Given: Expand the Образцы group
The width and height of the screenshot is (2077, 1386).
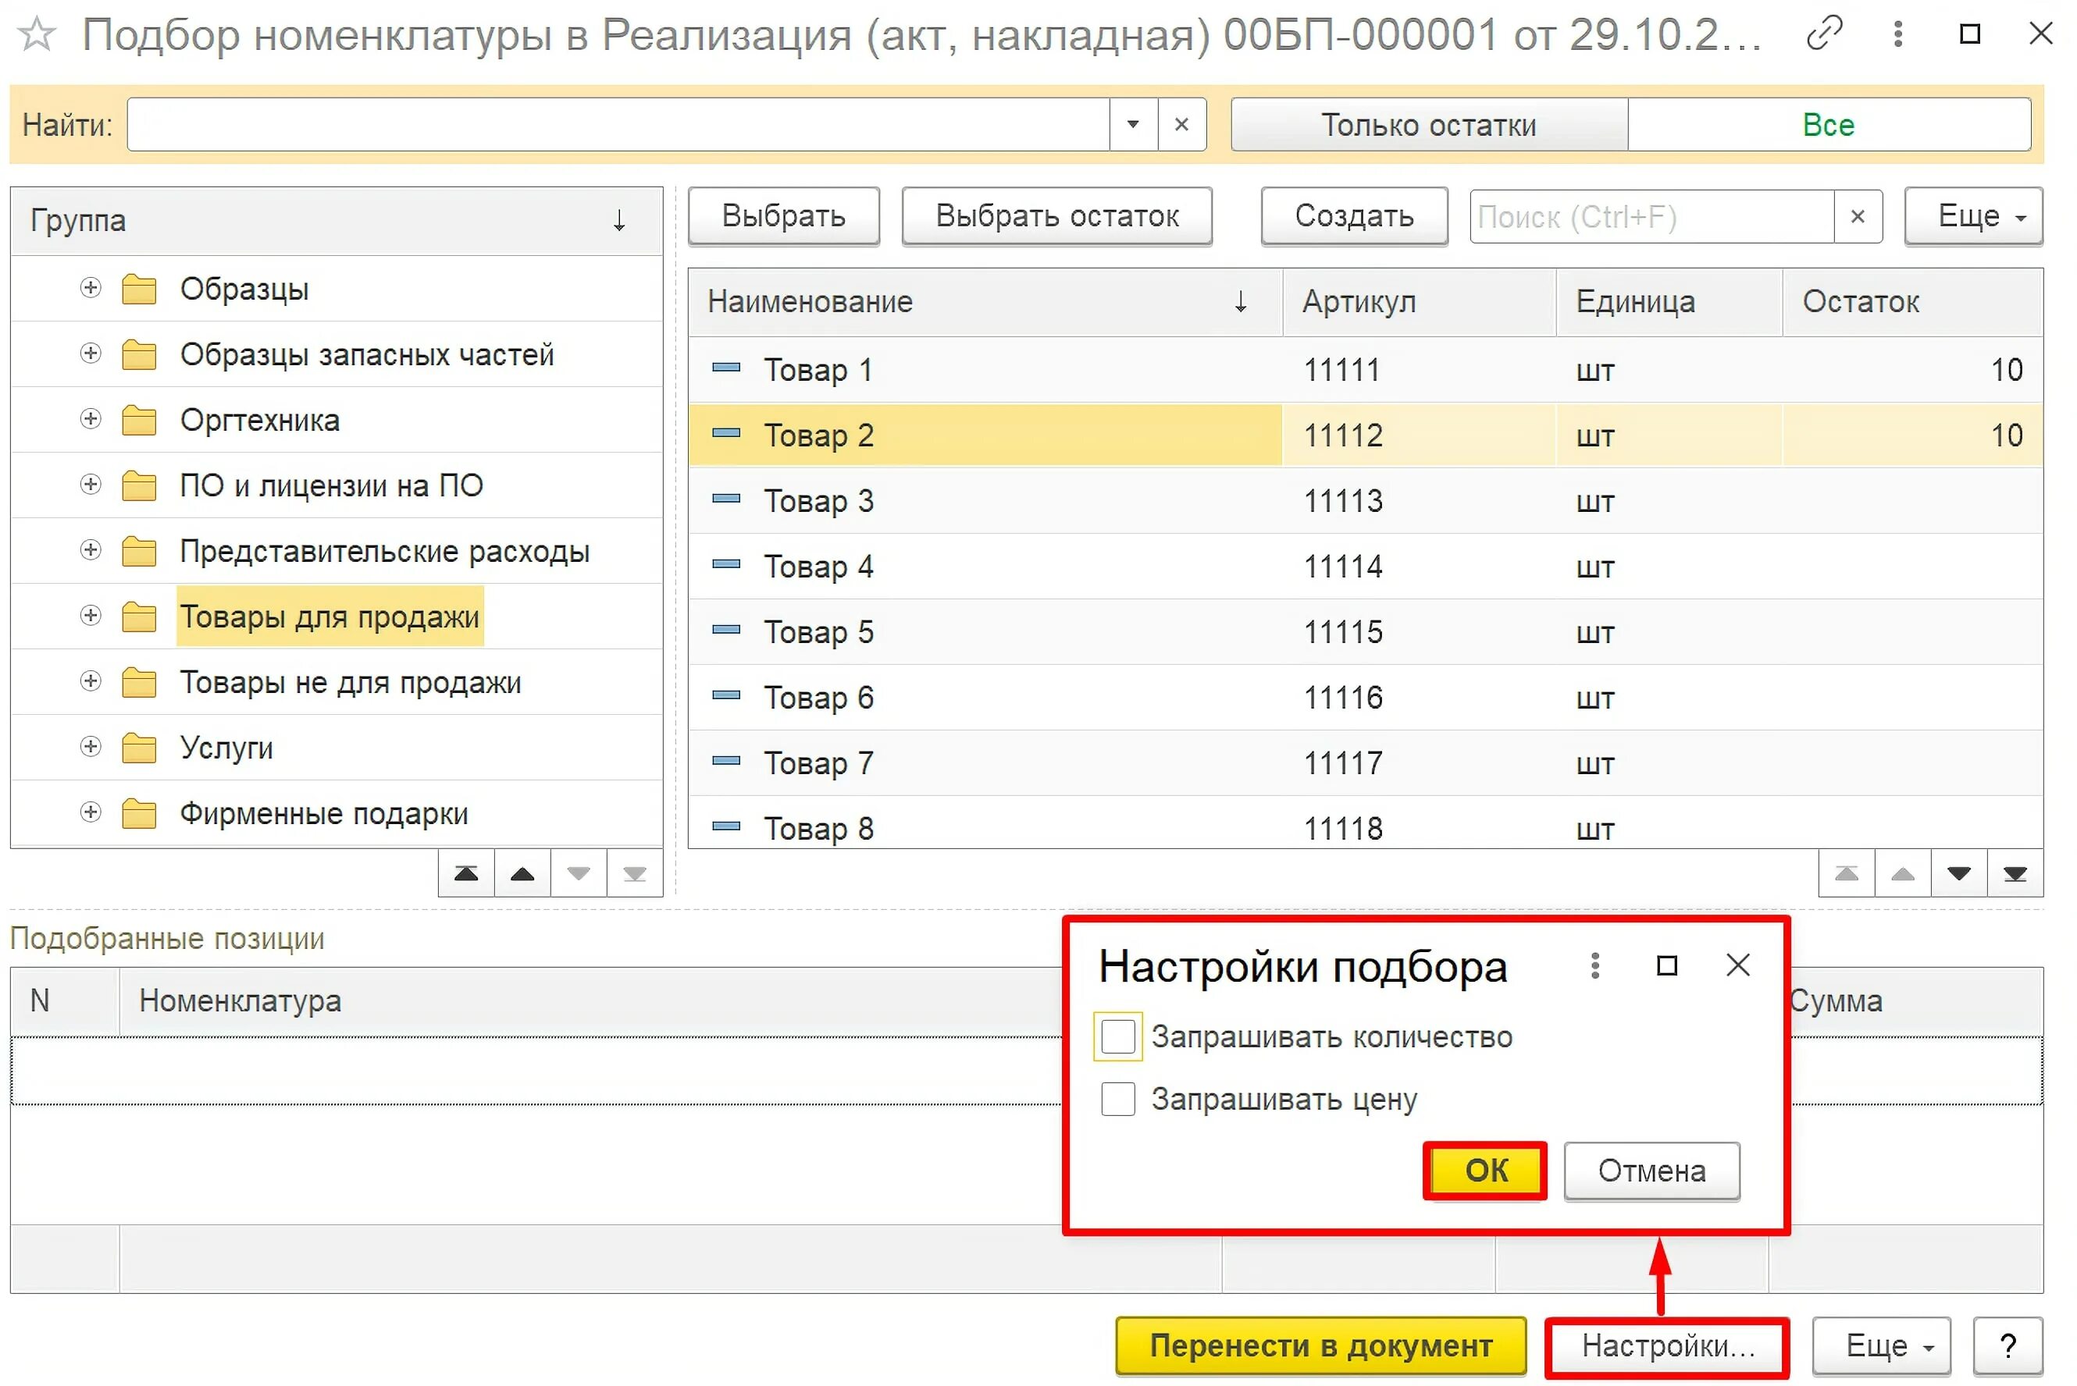Looking at the screenshot, I should pyautogui.click(x=91, y=289).
